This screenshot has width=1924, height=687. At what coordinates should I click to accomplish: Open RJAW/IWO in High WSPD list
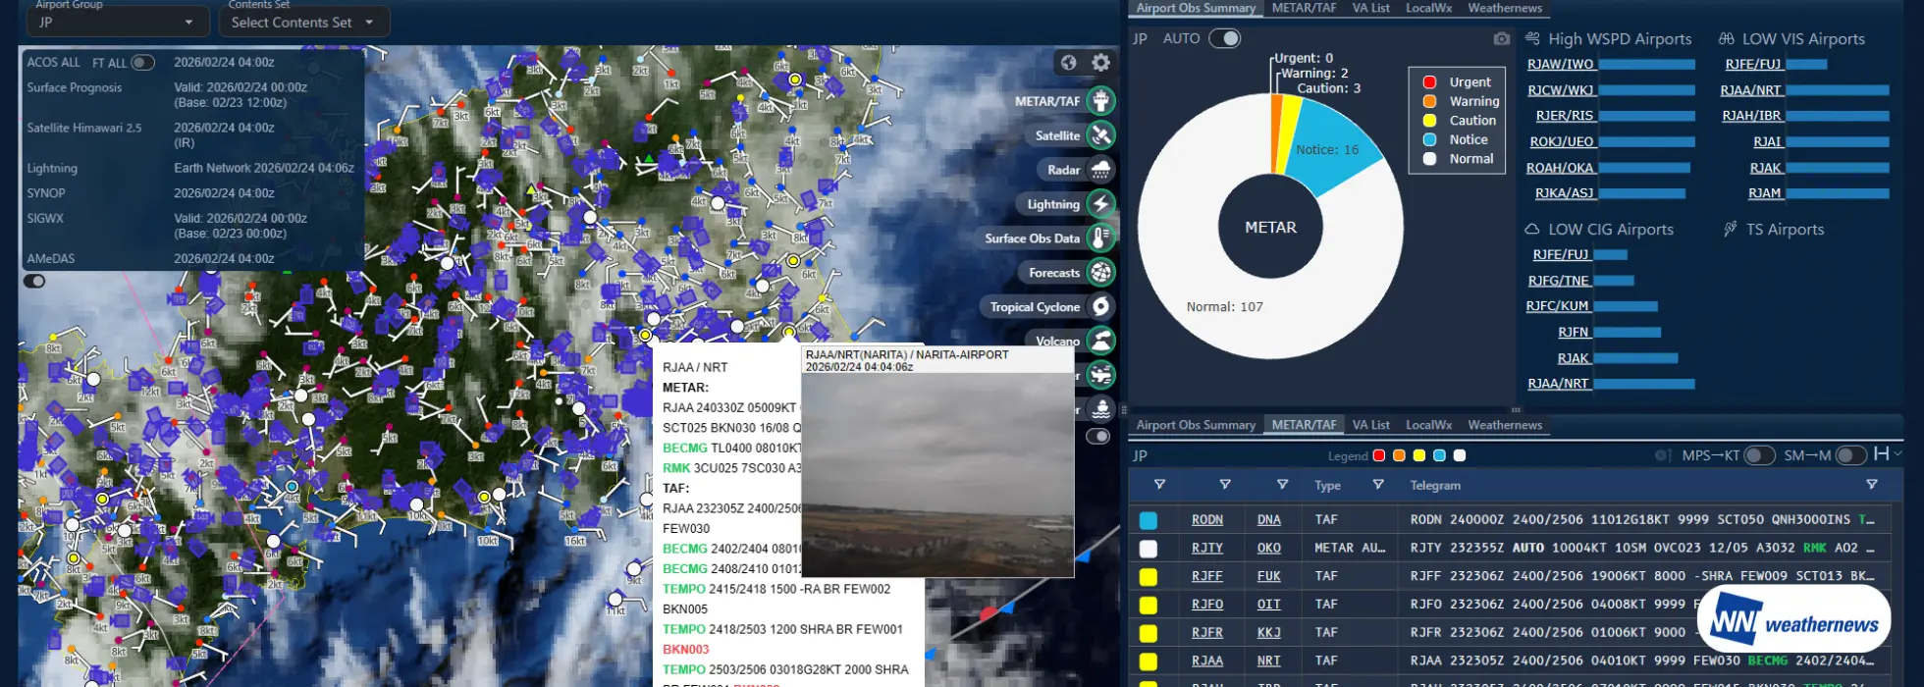point(1561,65)
